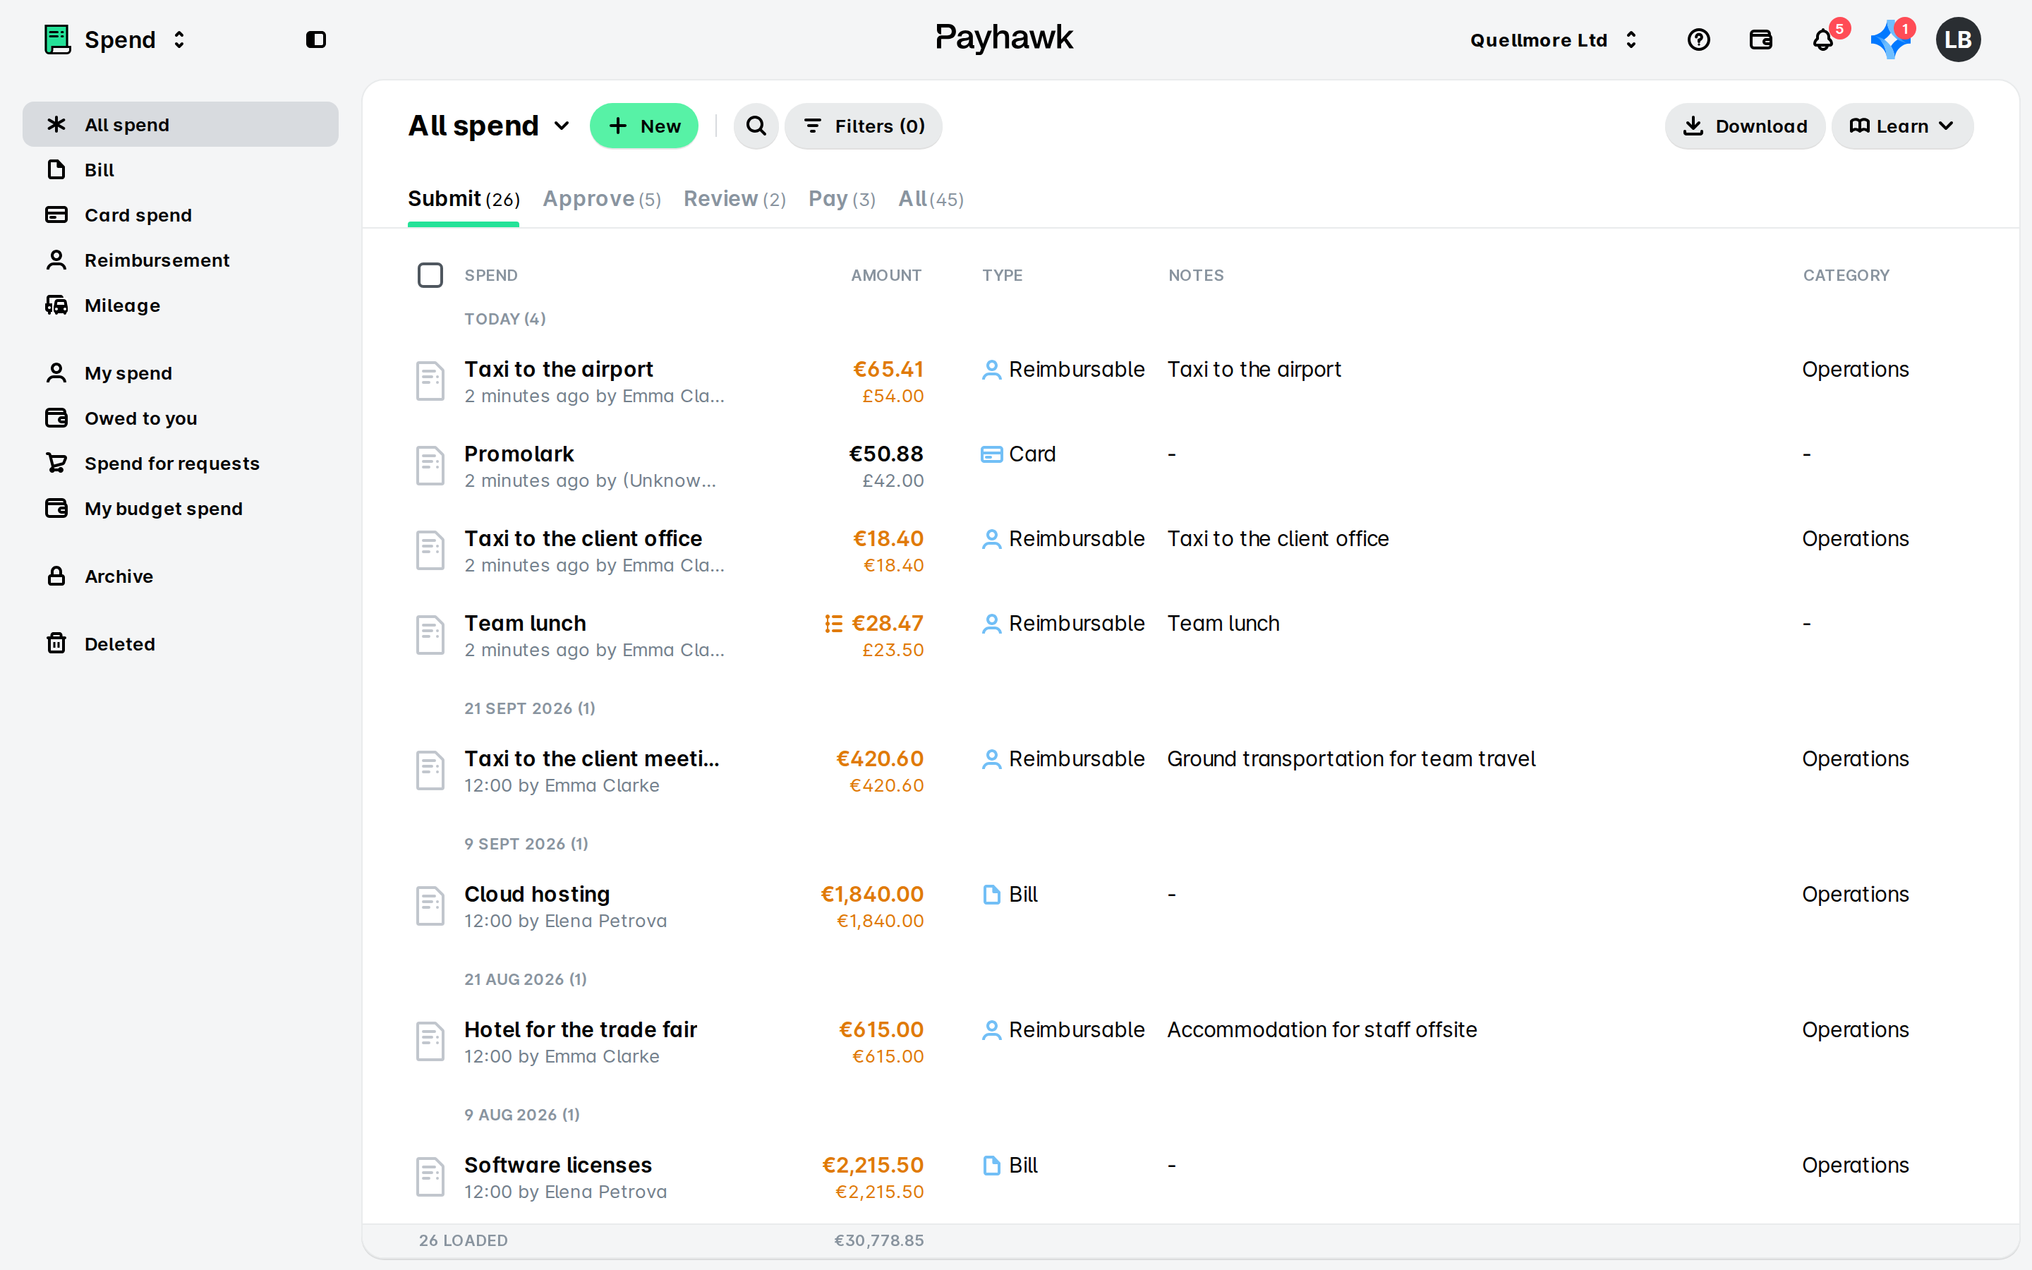Click the Hotel for the trade fair document icon

tap(430, 1041)
